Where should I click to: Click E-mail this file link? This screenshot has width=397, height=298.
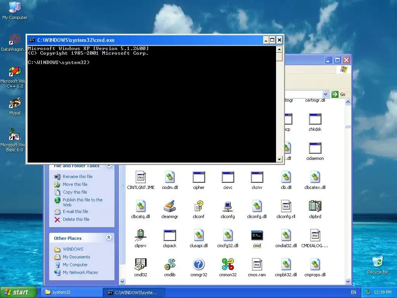76,211
